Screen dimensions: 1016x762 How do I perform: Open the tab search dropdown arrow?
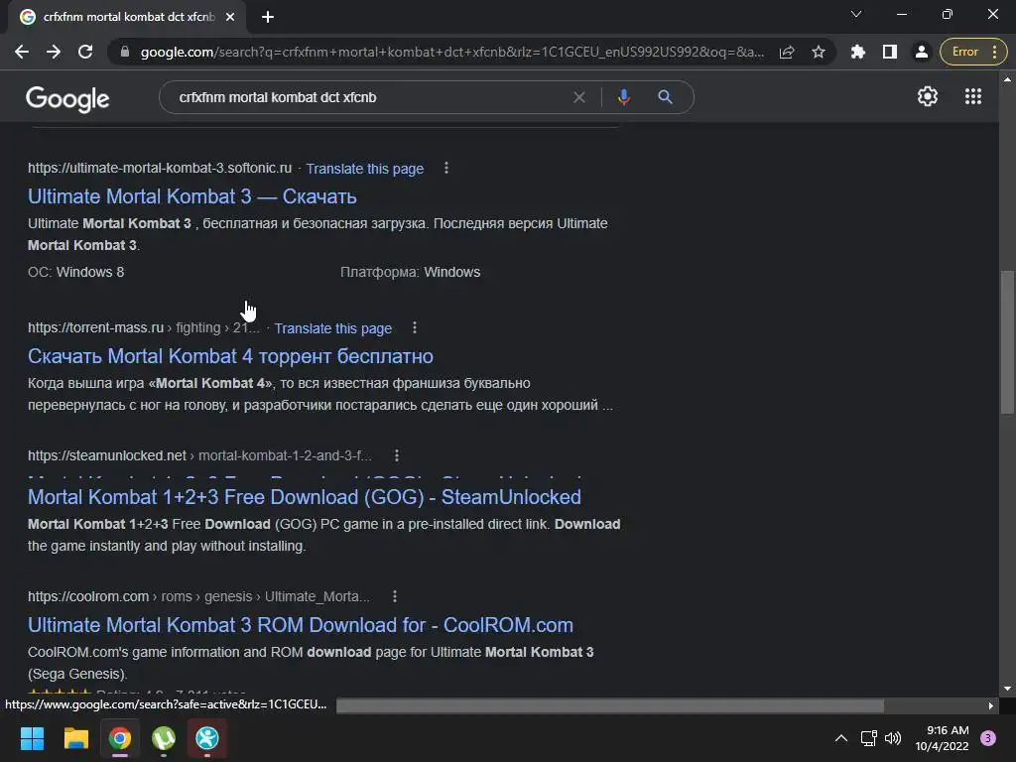856,14
